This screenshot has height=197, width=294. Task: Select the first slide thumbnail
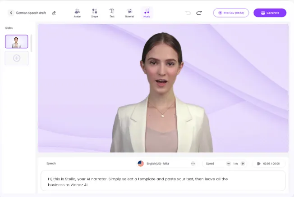click(x=17, y=41)
